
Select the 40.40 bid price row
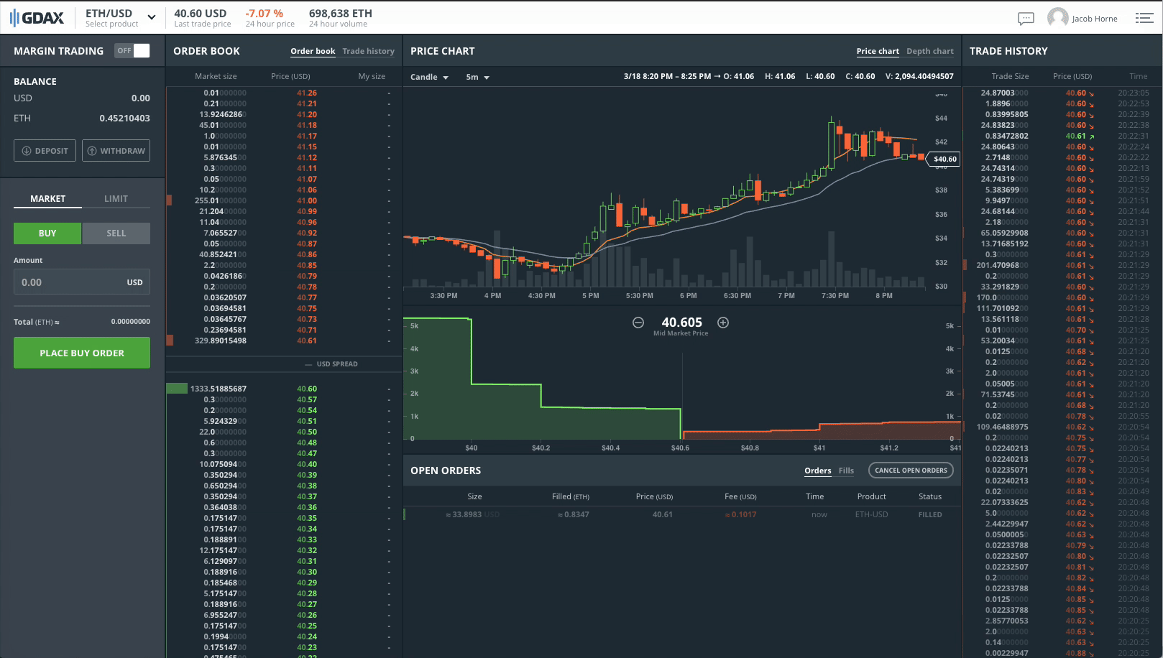coord(284,464)
